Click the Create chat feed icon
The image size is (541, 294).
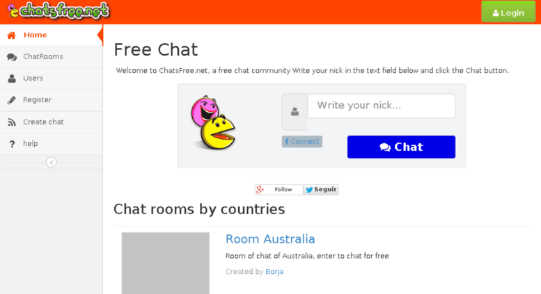tap(12, 122)
